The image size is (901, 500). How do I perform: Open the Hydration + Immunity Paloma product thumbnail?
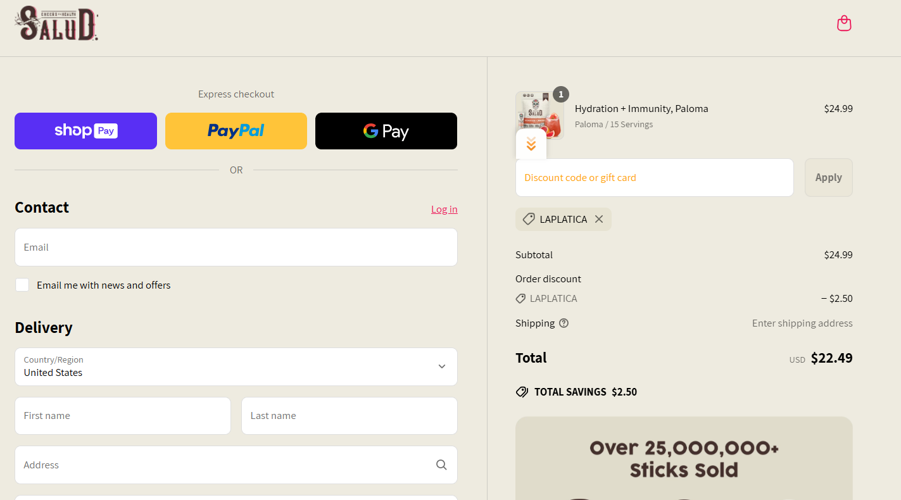(x=539, y=115)
